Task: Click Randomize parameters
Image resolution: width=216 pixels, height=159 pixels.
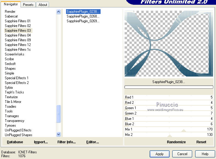Action: [x=176, y=142]
